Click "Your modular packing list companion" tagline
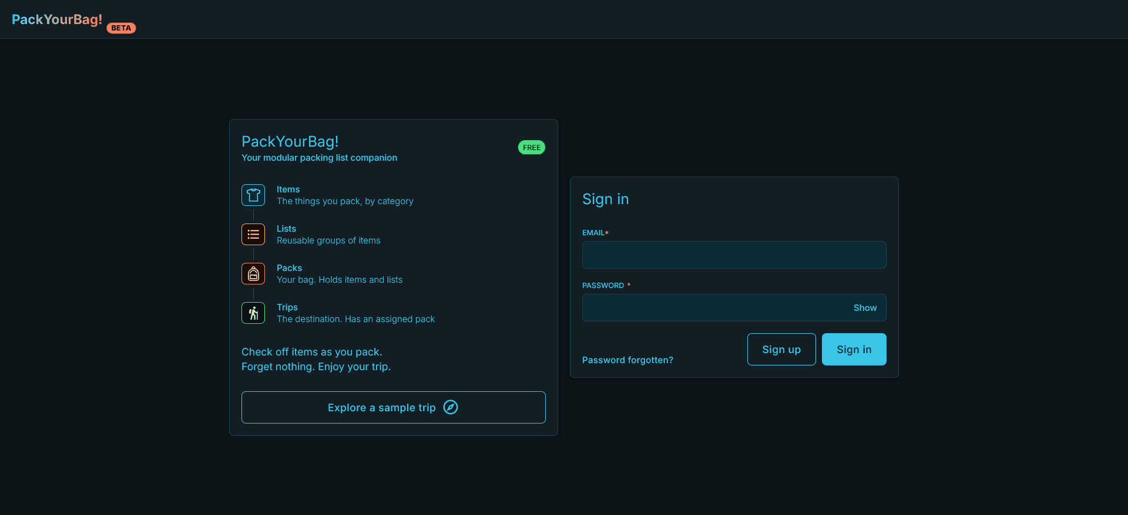 pyautogui.click(x=319, y=158)
